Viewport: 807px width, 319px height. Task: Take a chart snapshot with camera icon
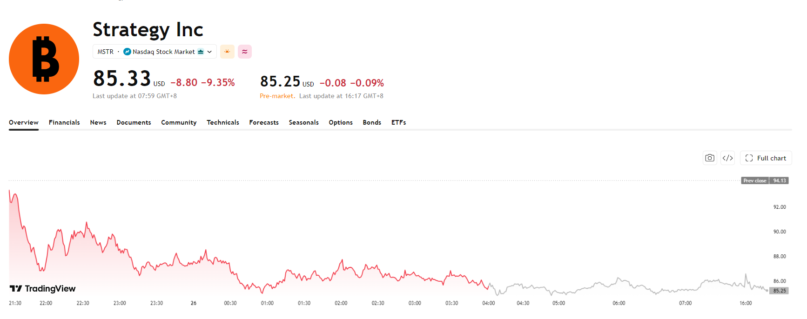(x=710, y=158)
